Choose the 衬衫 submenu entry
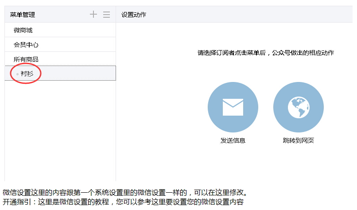Screen dimensions: 357x210 point(27,74)
